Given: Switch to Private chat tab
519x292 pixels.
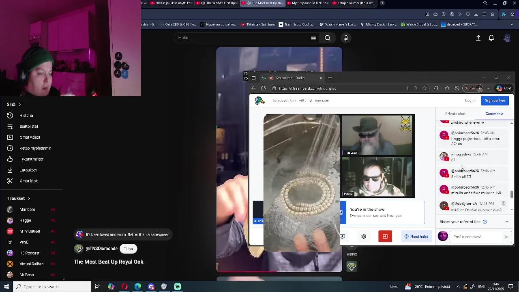Looking at the screenshot, I should 455,114.
